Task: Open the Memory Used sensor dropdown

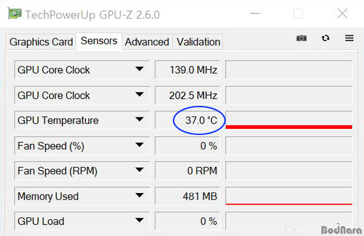Action: coord(140,195)
